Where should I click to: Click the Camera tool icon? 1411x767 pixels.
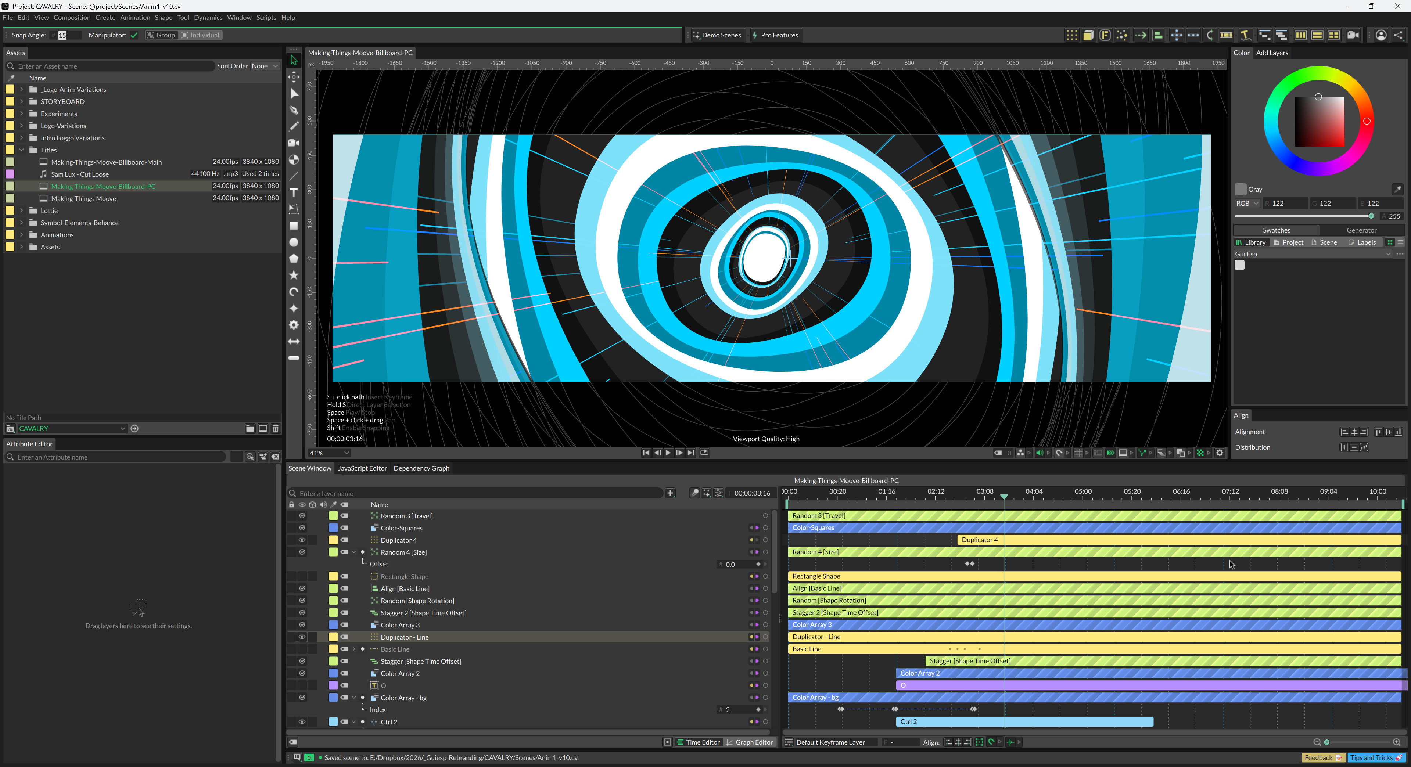click(x=294, y=143)
